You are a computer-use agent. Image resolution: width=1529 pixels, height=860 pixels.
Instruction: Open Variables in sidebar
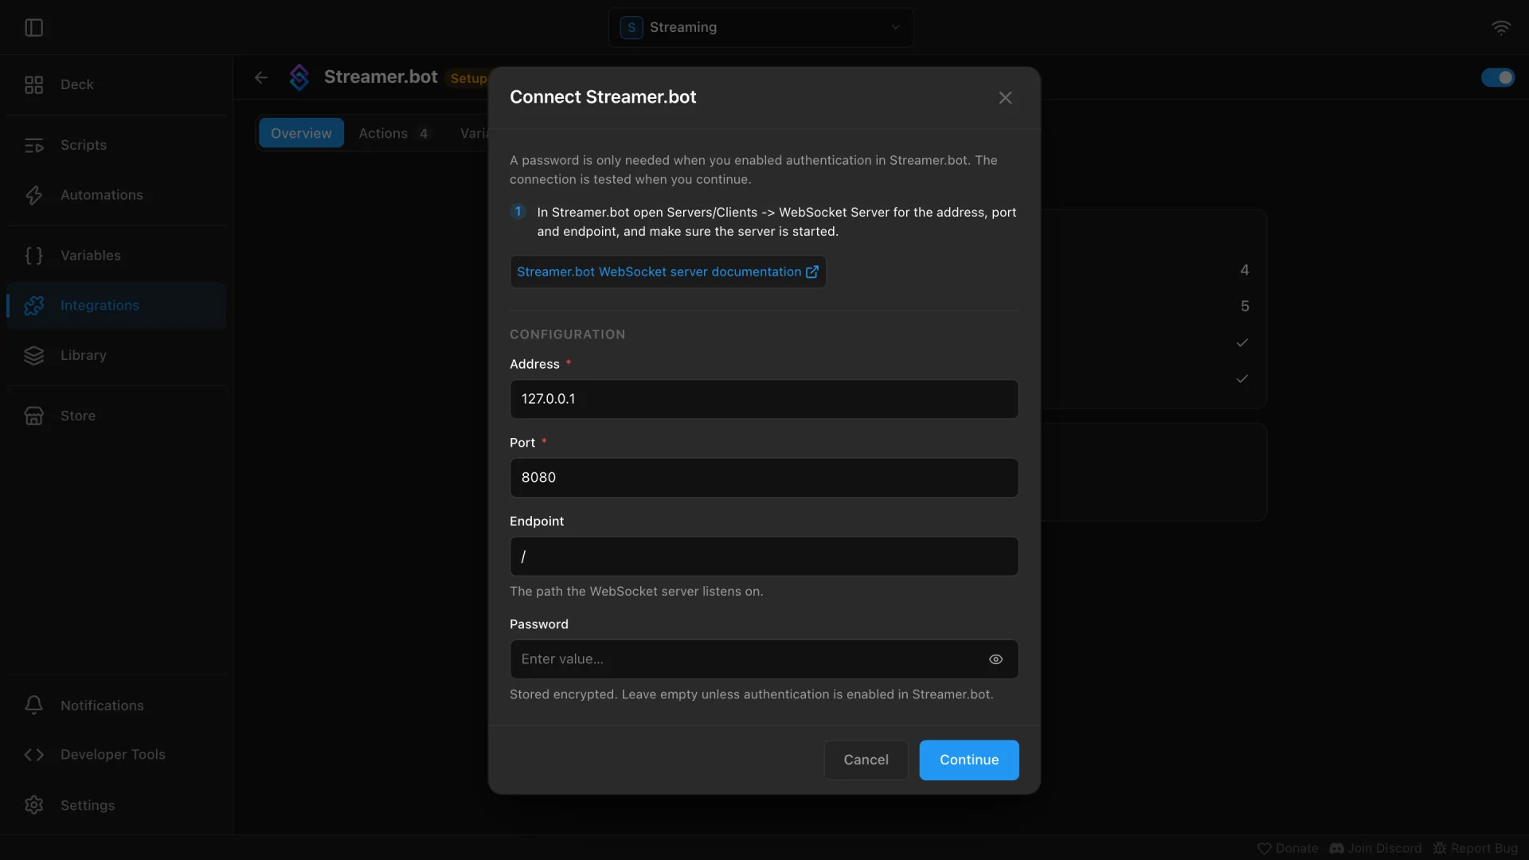pyautogui.click(x=116, y=256)
